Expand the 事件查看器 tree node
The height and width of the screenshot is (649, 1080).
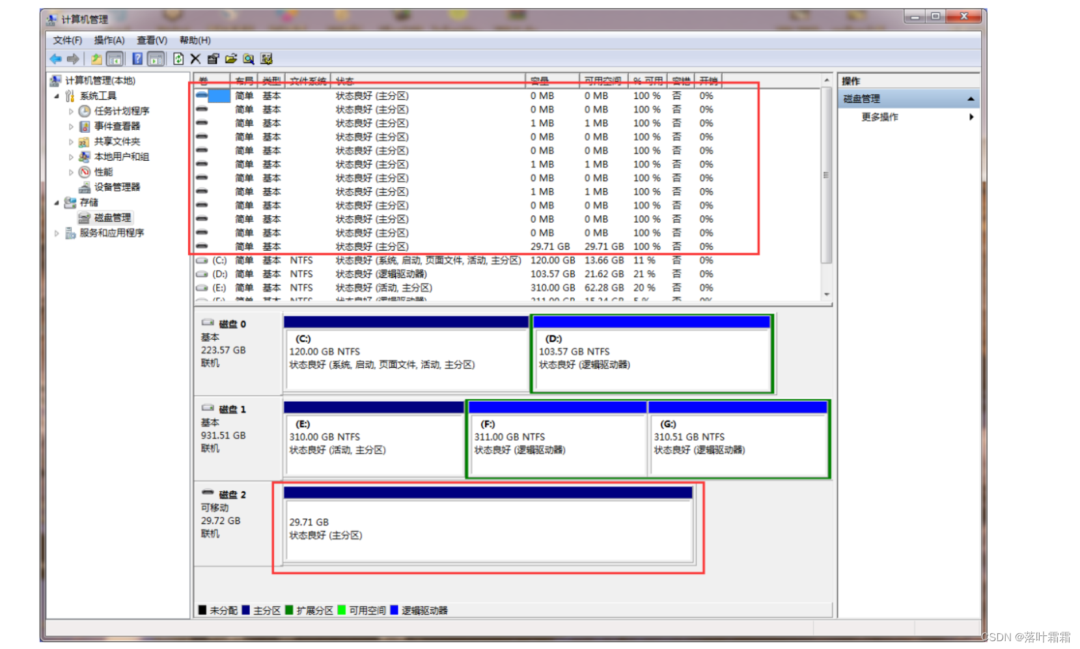click(71, 126)
